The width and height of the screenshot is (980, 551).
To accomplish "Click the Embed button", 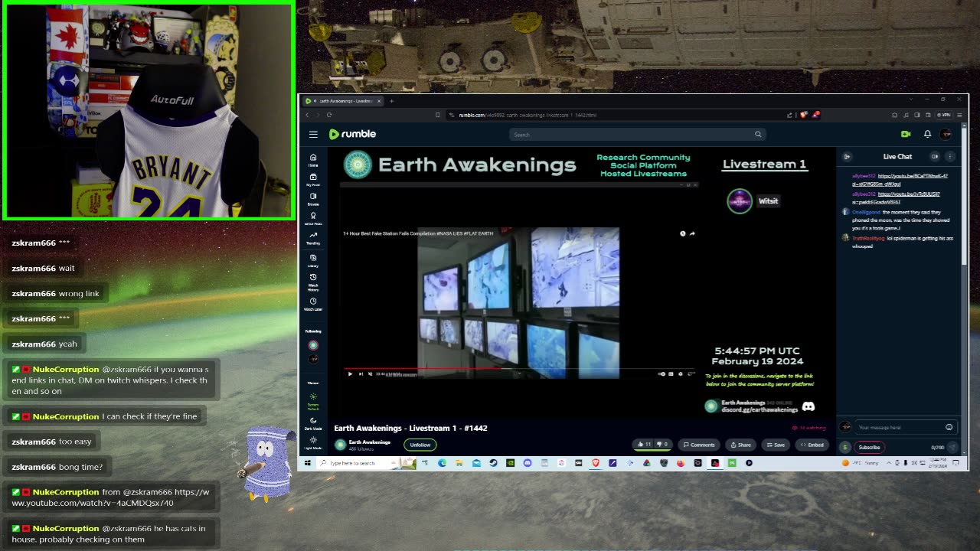I will pos(812,445).
